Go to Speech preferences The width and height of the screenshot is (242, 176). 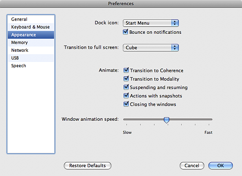(x=31, y=66)
